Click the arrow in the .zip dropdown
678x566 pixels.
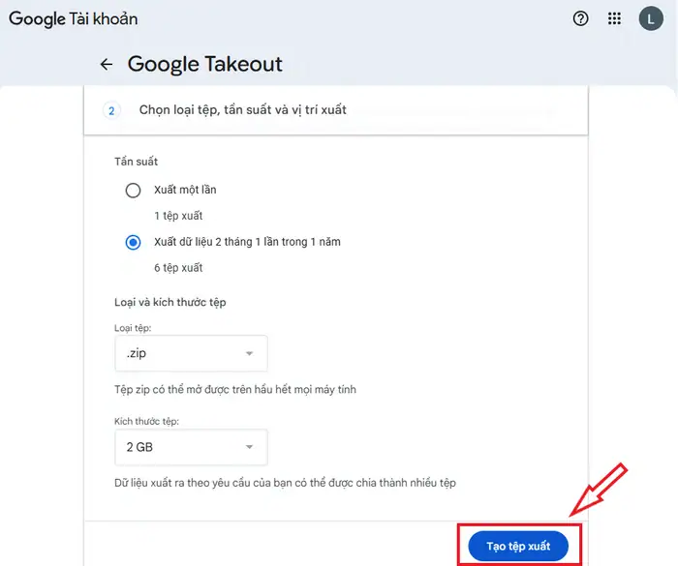249,354
